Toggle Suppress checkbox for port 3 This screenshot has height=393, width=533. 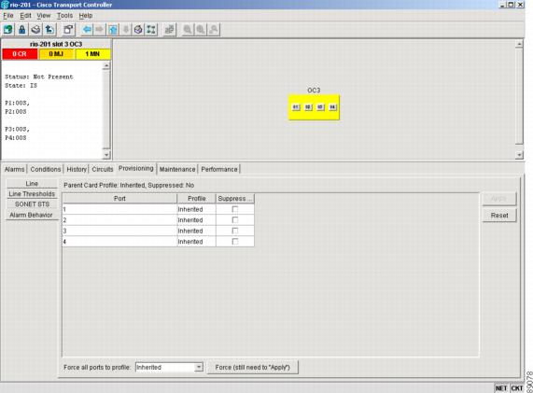click(x=235, y=231)
